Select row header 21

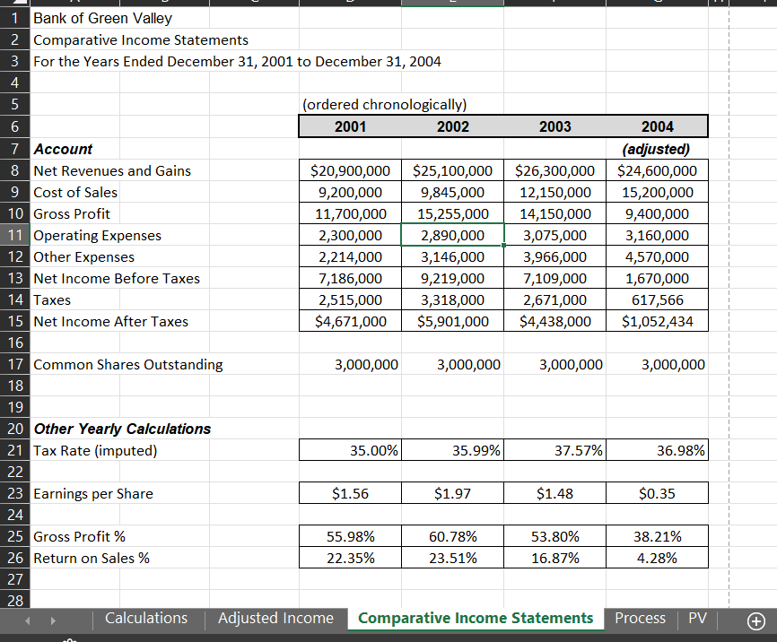click(x=15, y=450)
